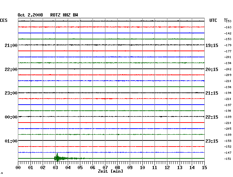Click minute label "07" on the Zeit axis

coord(105,168)
